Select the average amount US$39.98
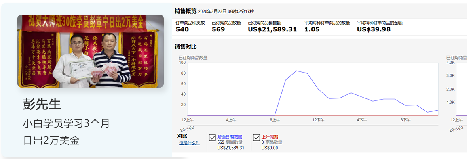The image size is (471, 159). [x=374, y=29]
